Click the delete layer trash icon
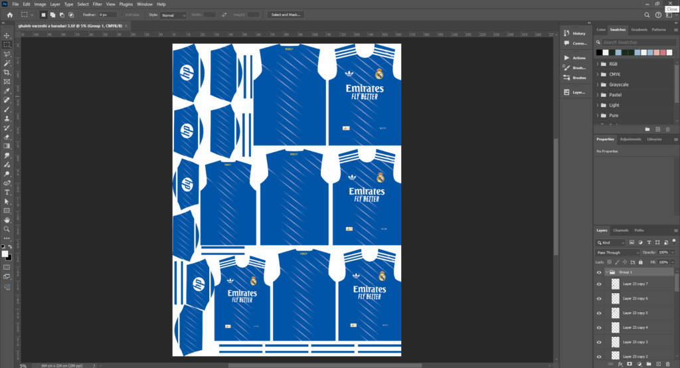This screenshot has width=680, height=368. (x=668, y=364)
